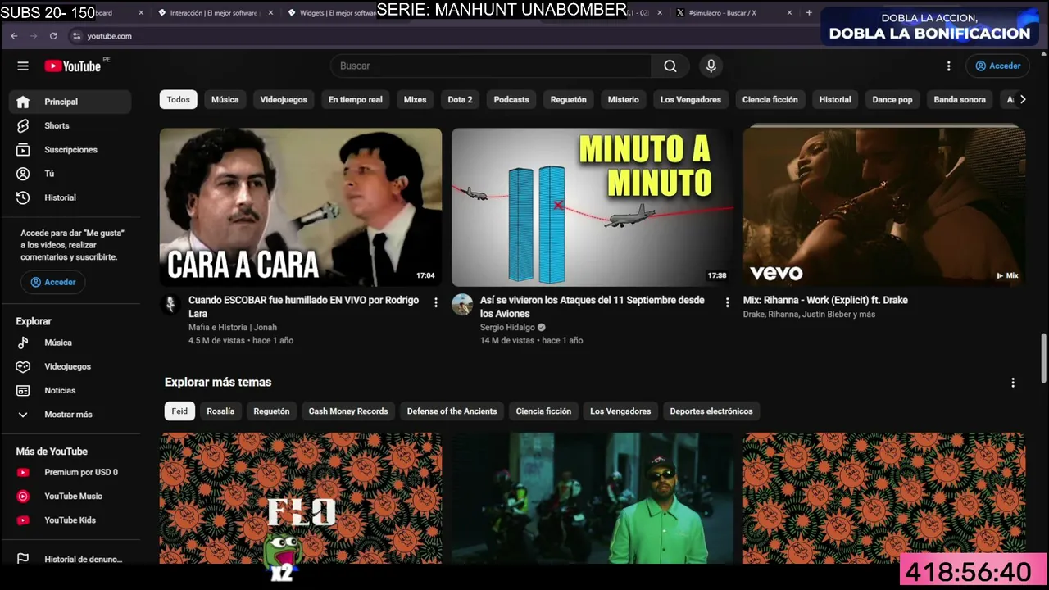Select the En tiempo real filter chip
This screenshot has height=590, width=1049.
click(x=355, y=100)
